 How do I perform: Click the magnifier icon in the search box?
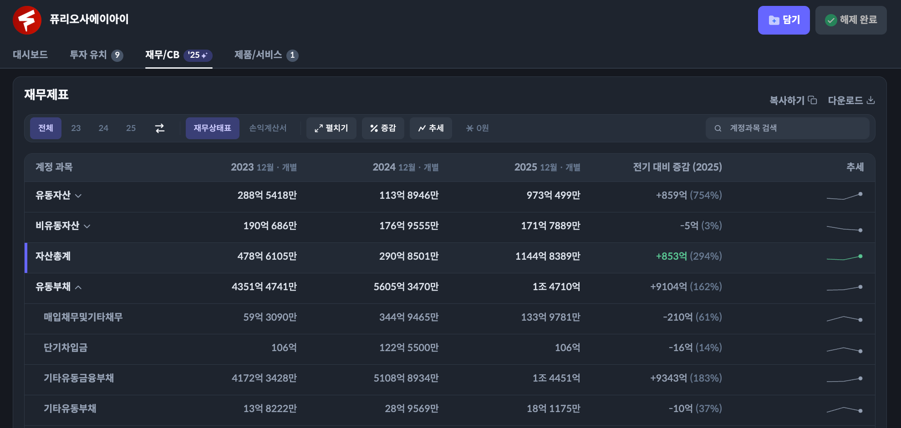click(x=718, y=128)
